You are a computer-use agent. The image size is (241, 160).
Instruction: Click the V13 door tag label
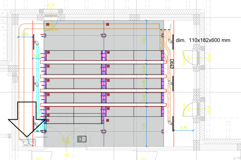click(x=67, y=155)
